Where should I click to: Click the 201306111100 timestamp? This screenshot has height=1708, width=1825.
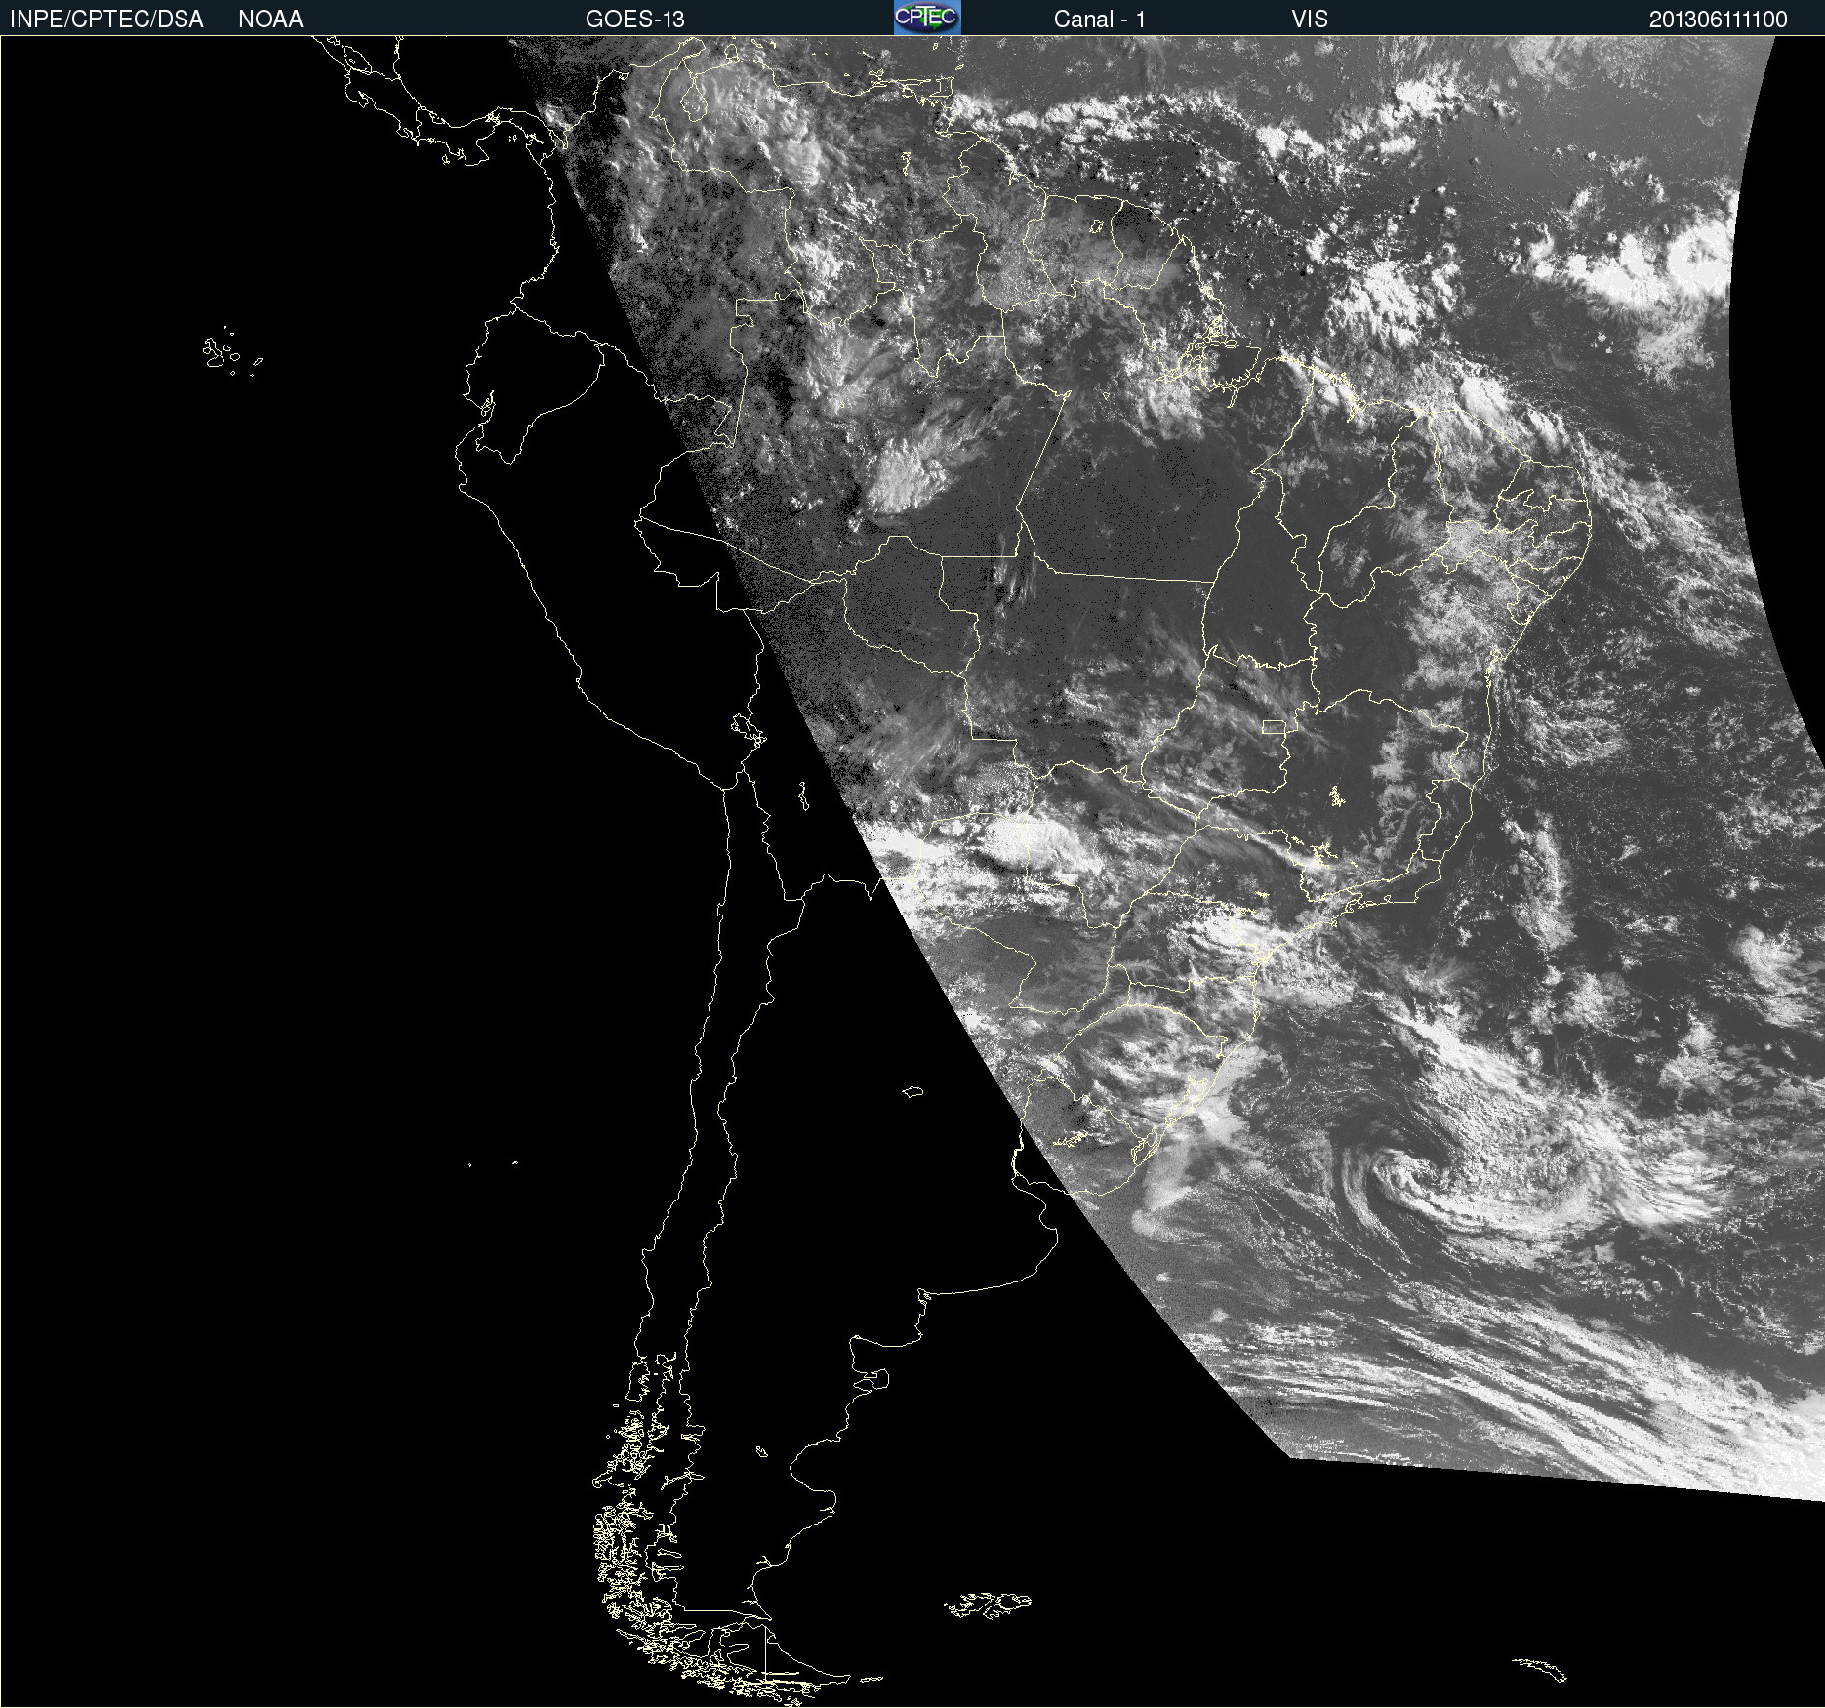click(1718, 20)
